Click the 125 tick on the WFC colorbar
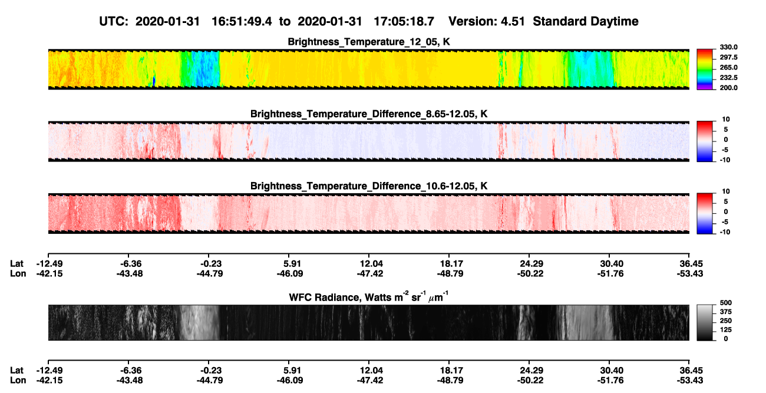This screenshot has height=393, width=766. click(x=726, y=330)
